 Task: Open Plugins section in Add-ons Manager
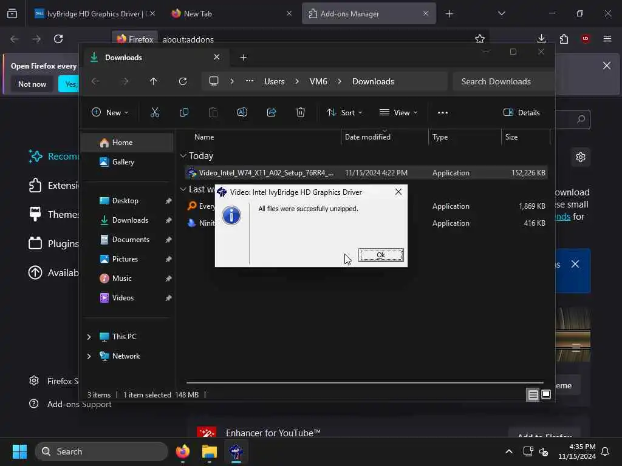[x=53, y=244]
